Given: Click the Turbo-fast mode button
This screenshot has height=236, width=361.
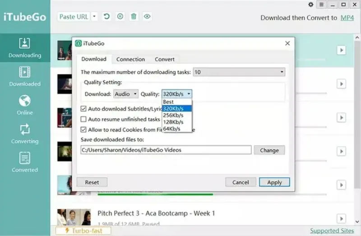Looking at the screenshot, I should click(83, 231).
